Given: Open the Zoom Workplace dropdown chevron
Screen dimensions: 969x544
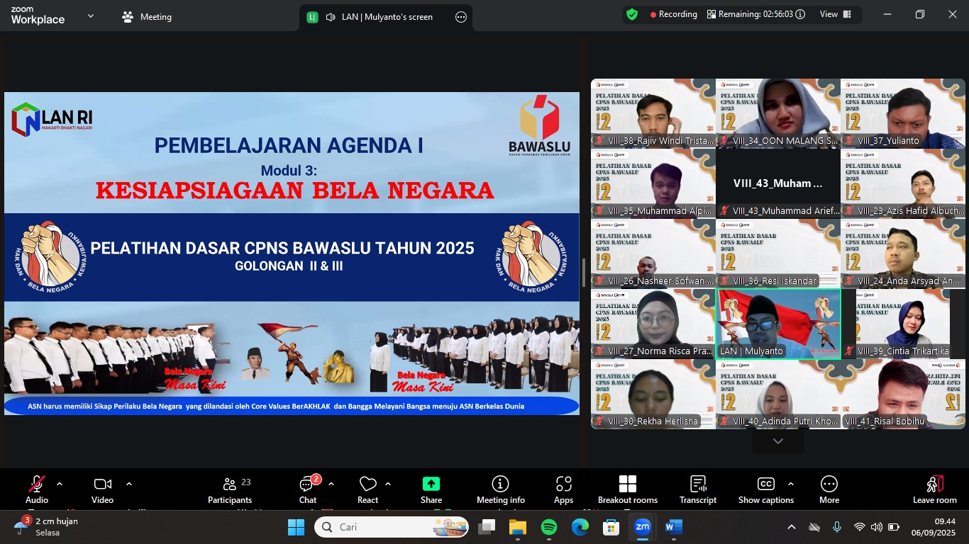Looking at the screenshot, I should coord(90,16).
